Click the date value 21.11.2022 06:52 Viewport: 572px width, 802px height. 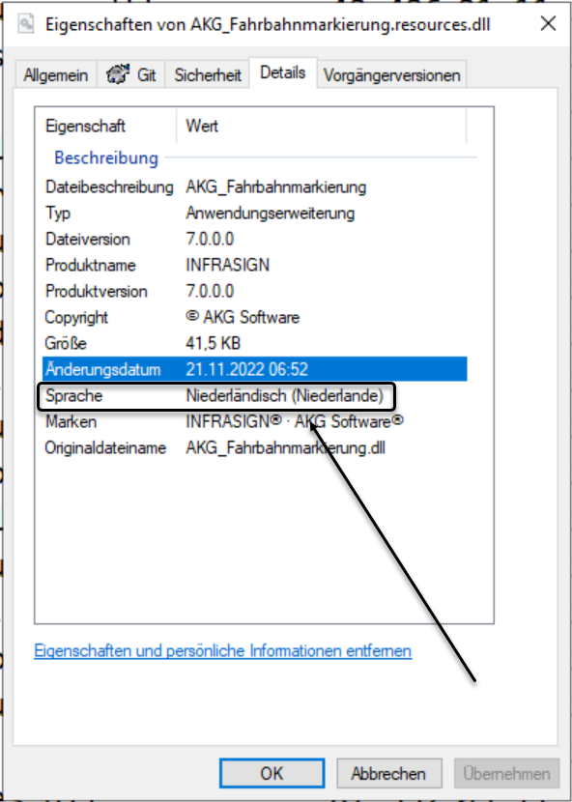point(246,369)
